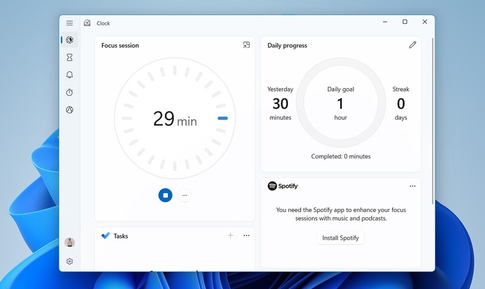Viewport: 485px width, 289px height.
Task: Click keep-on-top icon in Focus session
Action: coord(246,45)
